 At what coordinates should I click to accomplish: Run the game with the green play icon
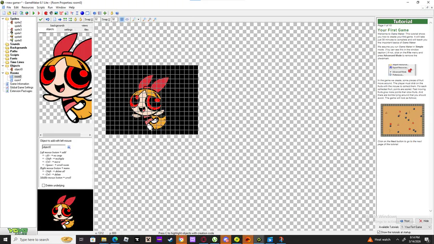33,13
